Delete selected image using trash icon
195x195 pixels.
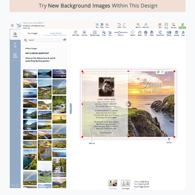pos(162,72)
